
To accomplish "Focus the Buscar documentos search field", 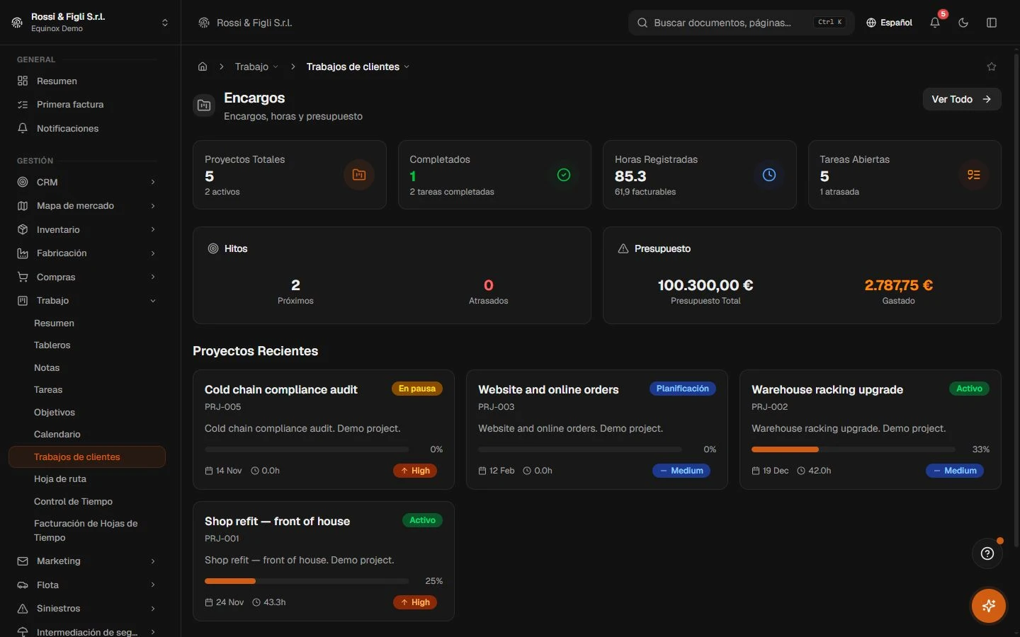I will click(x=741, y=23).
